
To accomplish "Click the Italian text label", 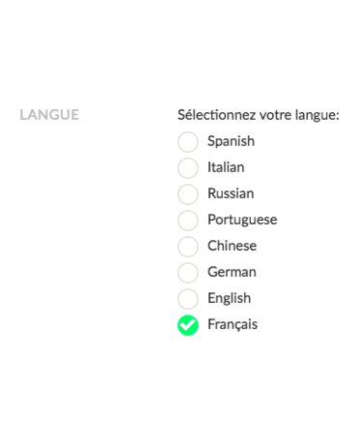I will coord(226,167).
